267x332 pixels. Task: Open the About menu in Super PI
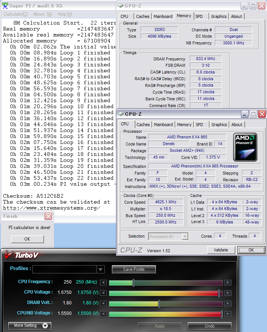[x=43, y=14]
